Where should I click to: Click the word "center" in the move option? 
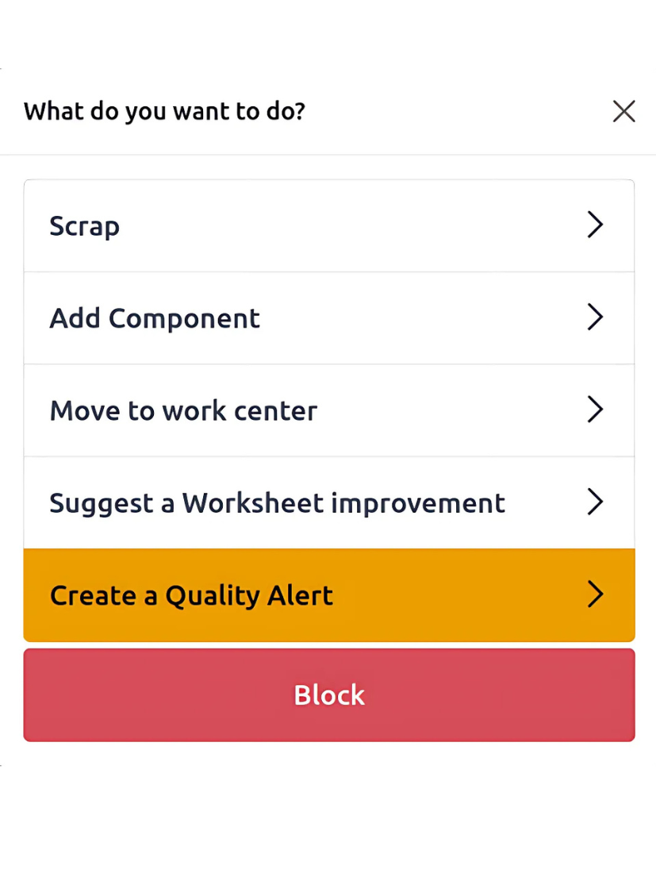(x=281, y=411)
